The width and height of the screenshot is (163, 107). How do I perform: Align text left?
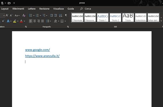pos(30,21)
